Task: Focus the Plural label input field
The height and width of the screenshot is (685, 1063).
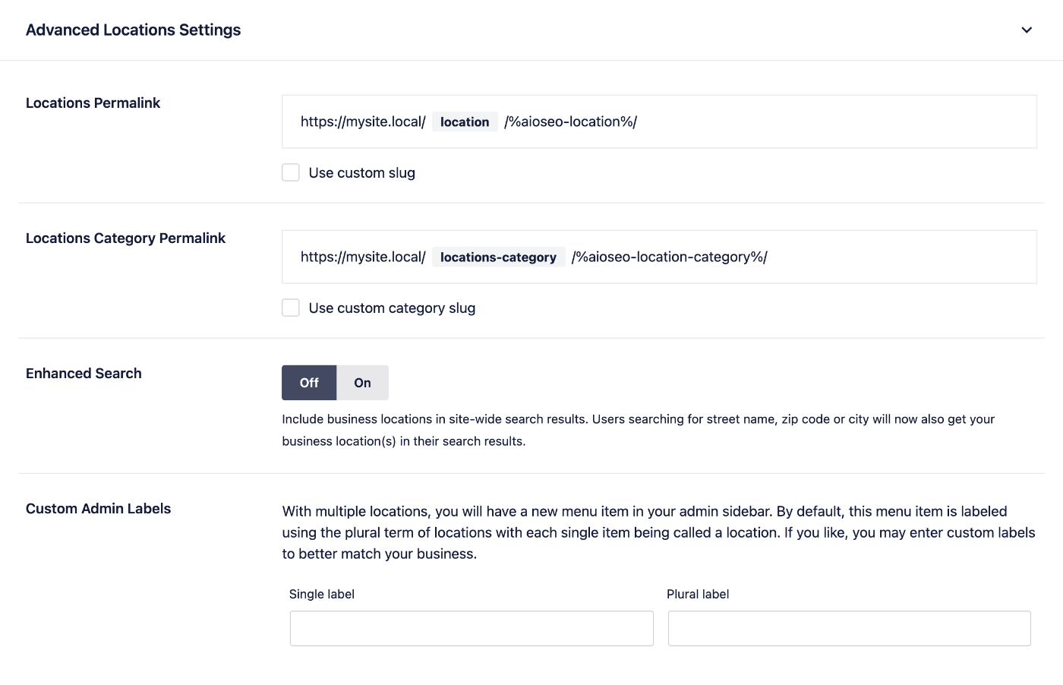Action: click(849, 628)
